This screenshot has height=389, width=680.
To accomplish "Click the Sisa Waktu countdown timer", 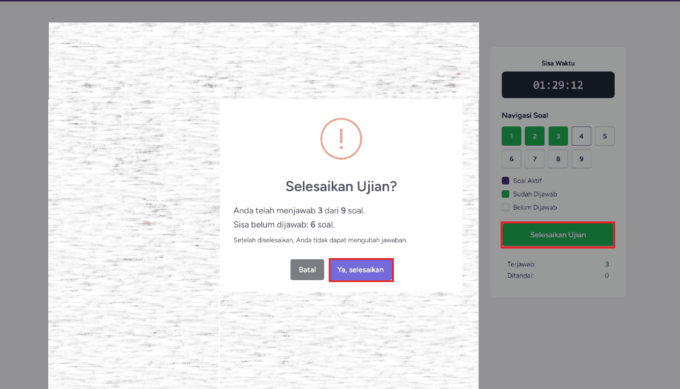I will click(x=558, y=85).
